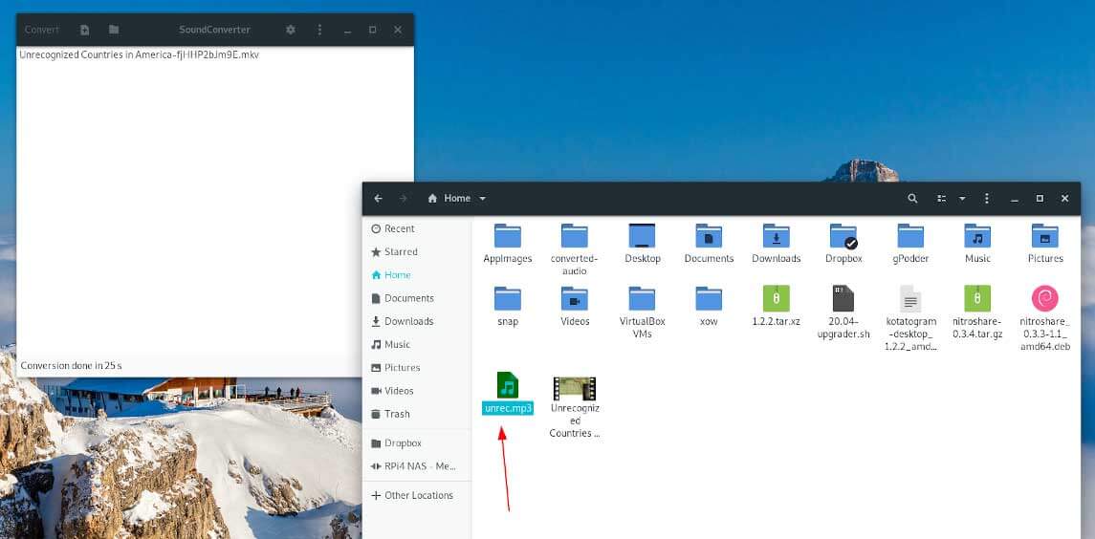Select Home in sidebar
Screen dimensions: 1095x539
[x=417, y=274]
